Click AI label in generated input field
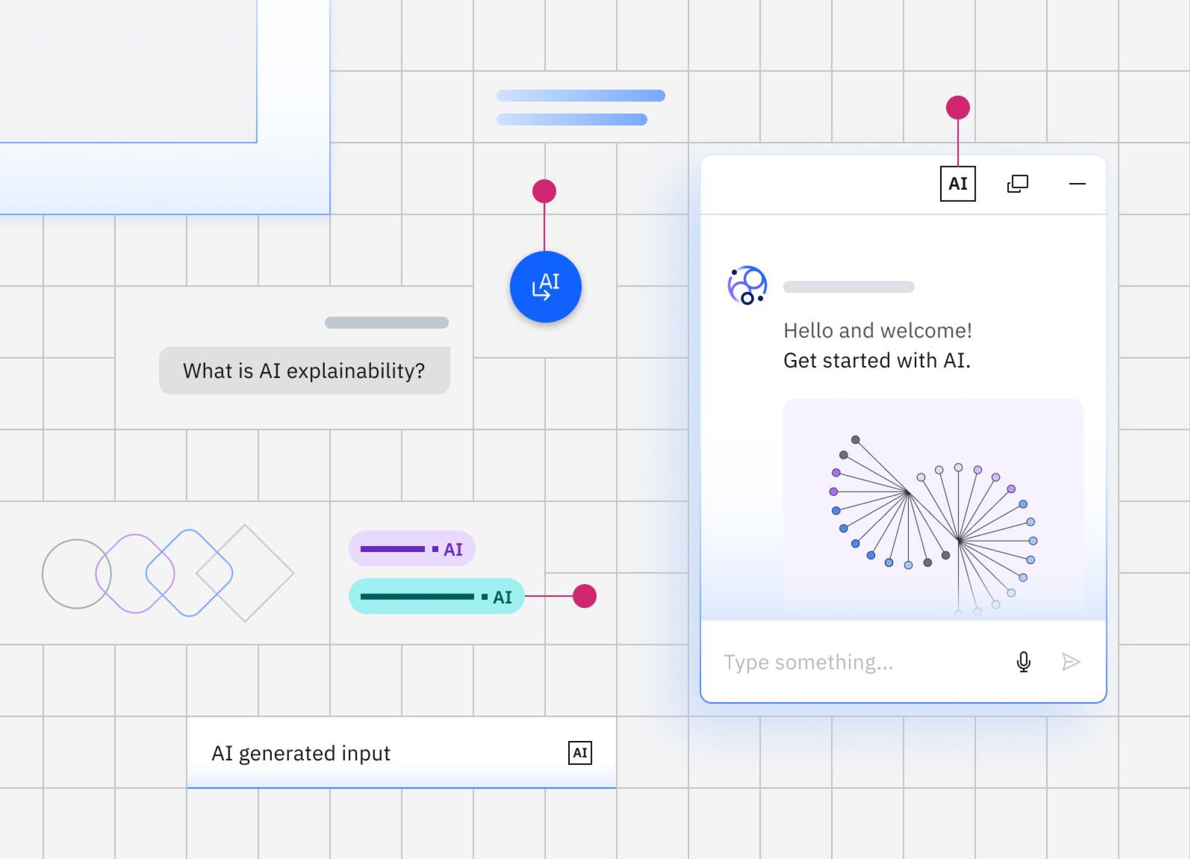The image size is (1190, 859). [x=580, y=752]
